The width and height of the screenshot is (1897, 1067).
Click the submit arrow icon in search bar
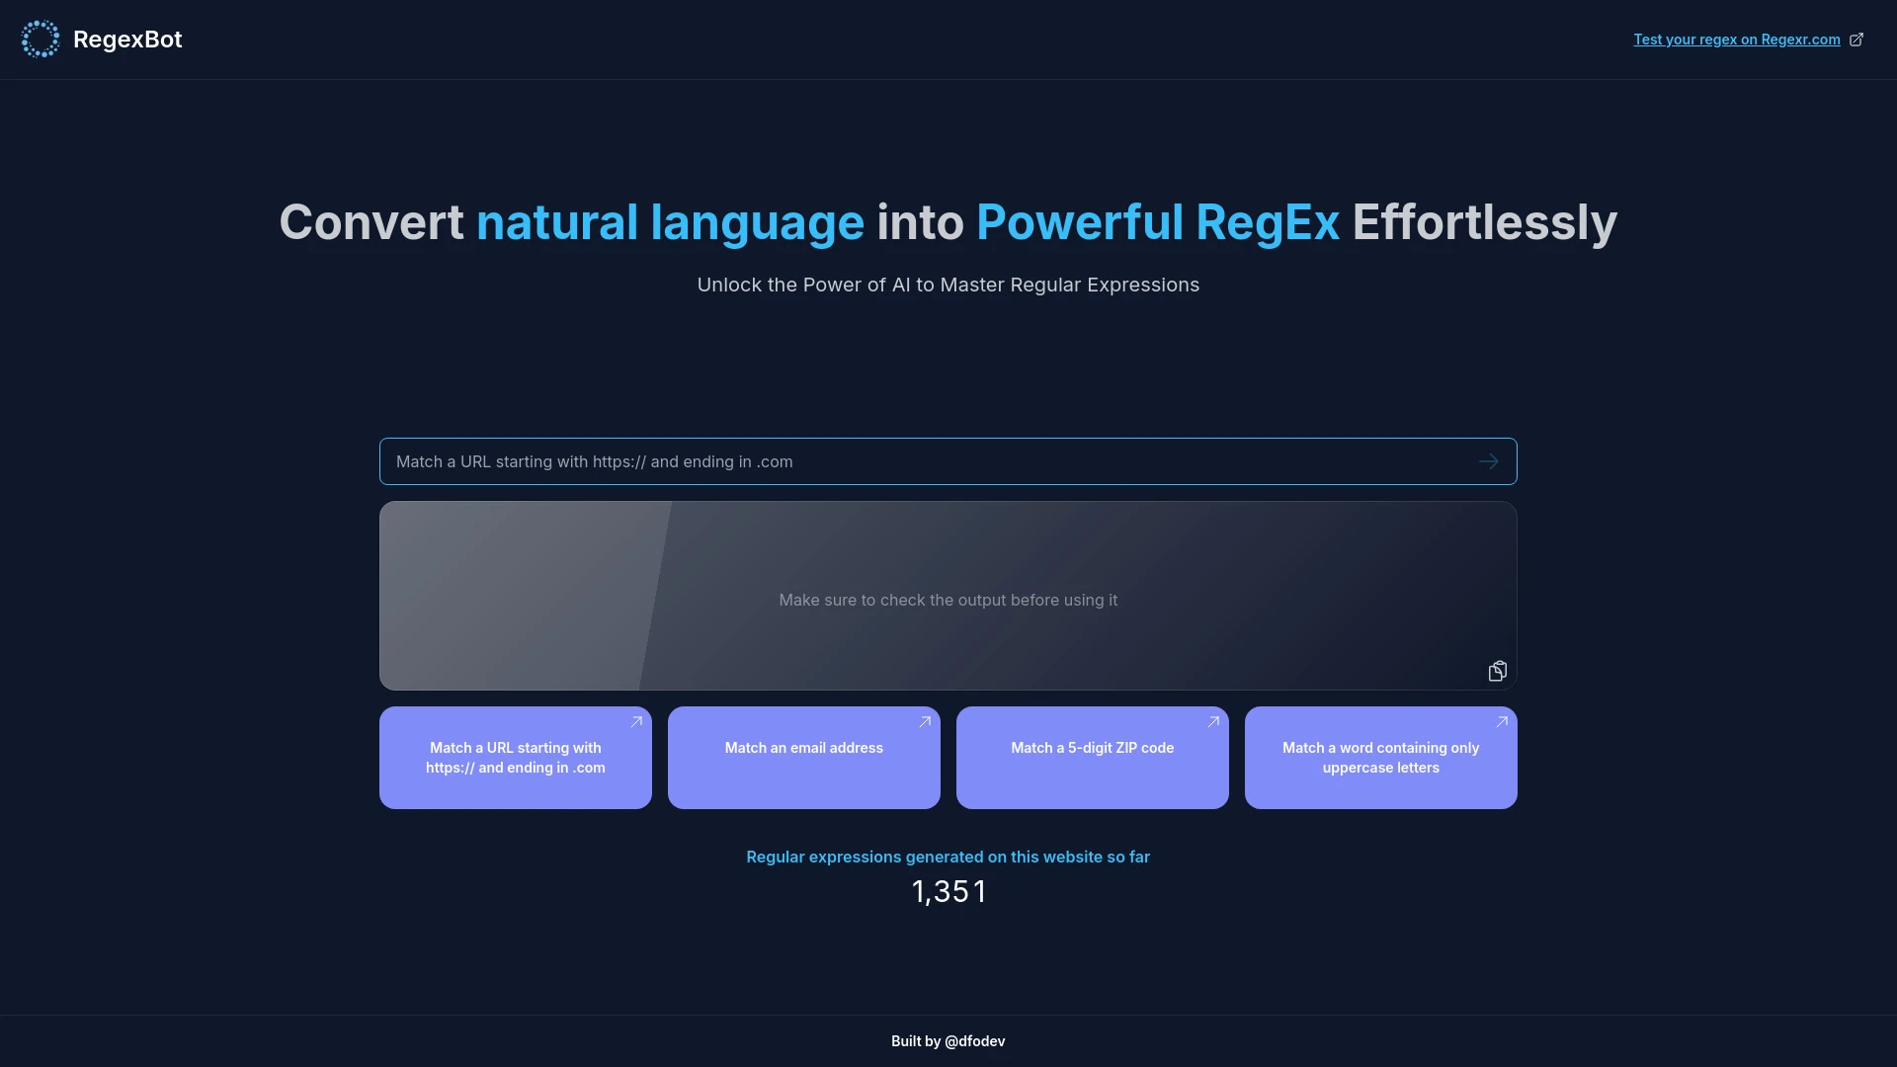click(x=1489, y=461)
